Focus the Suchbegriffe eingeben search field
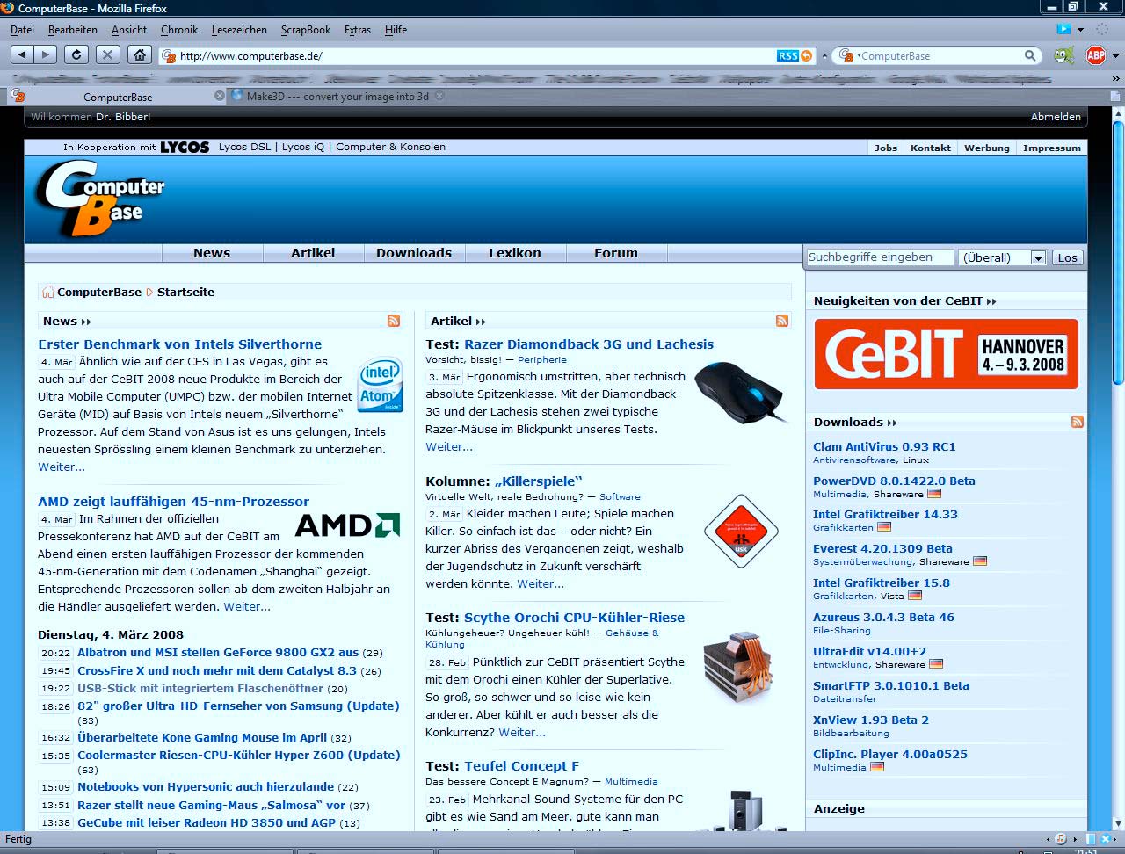 pyautogui.click(x=880, y=257)
